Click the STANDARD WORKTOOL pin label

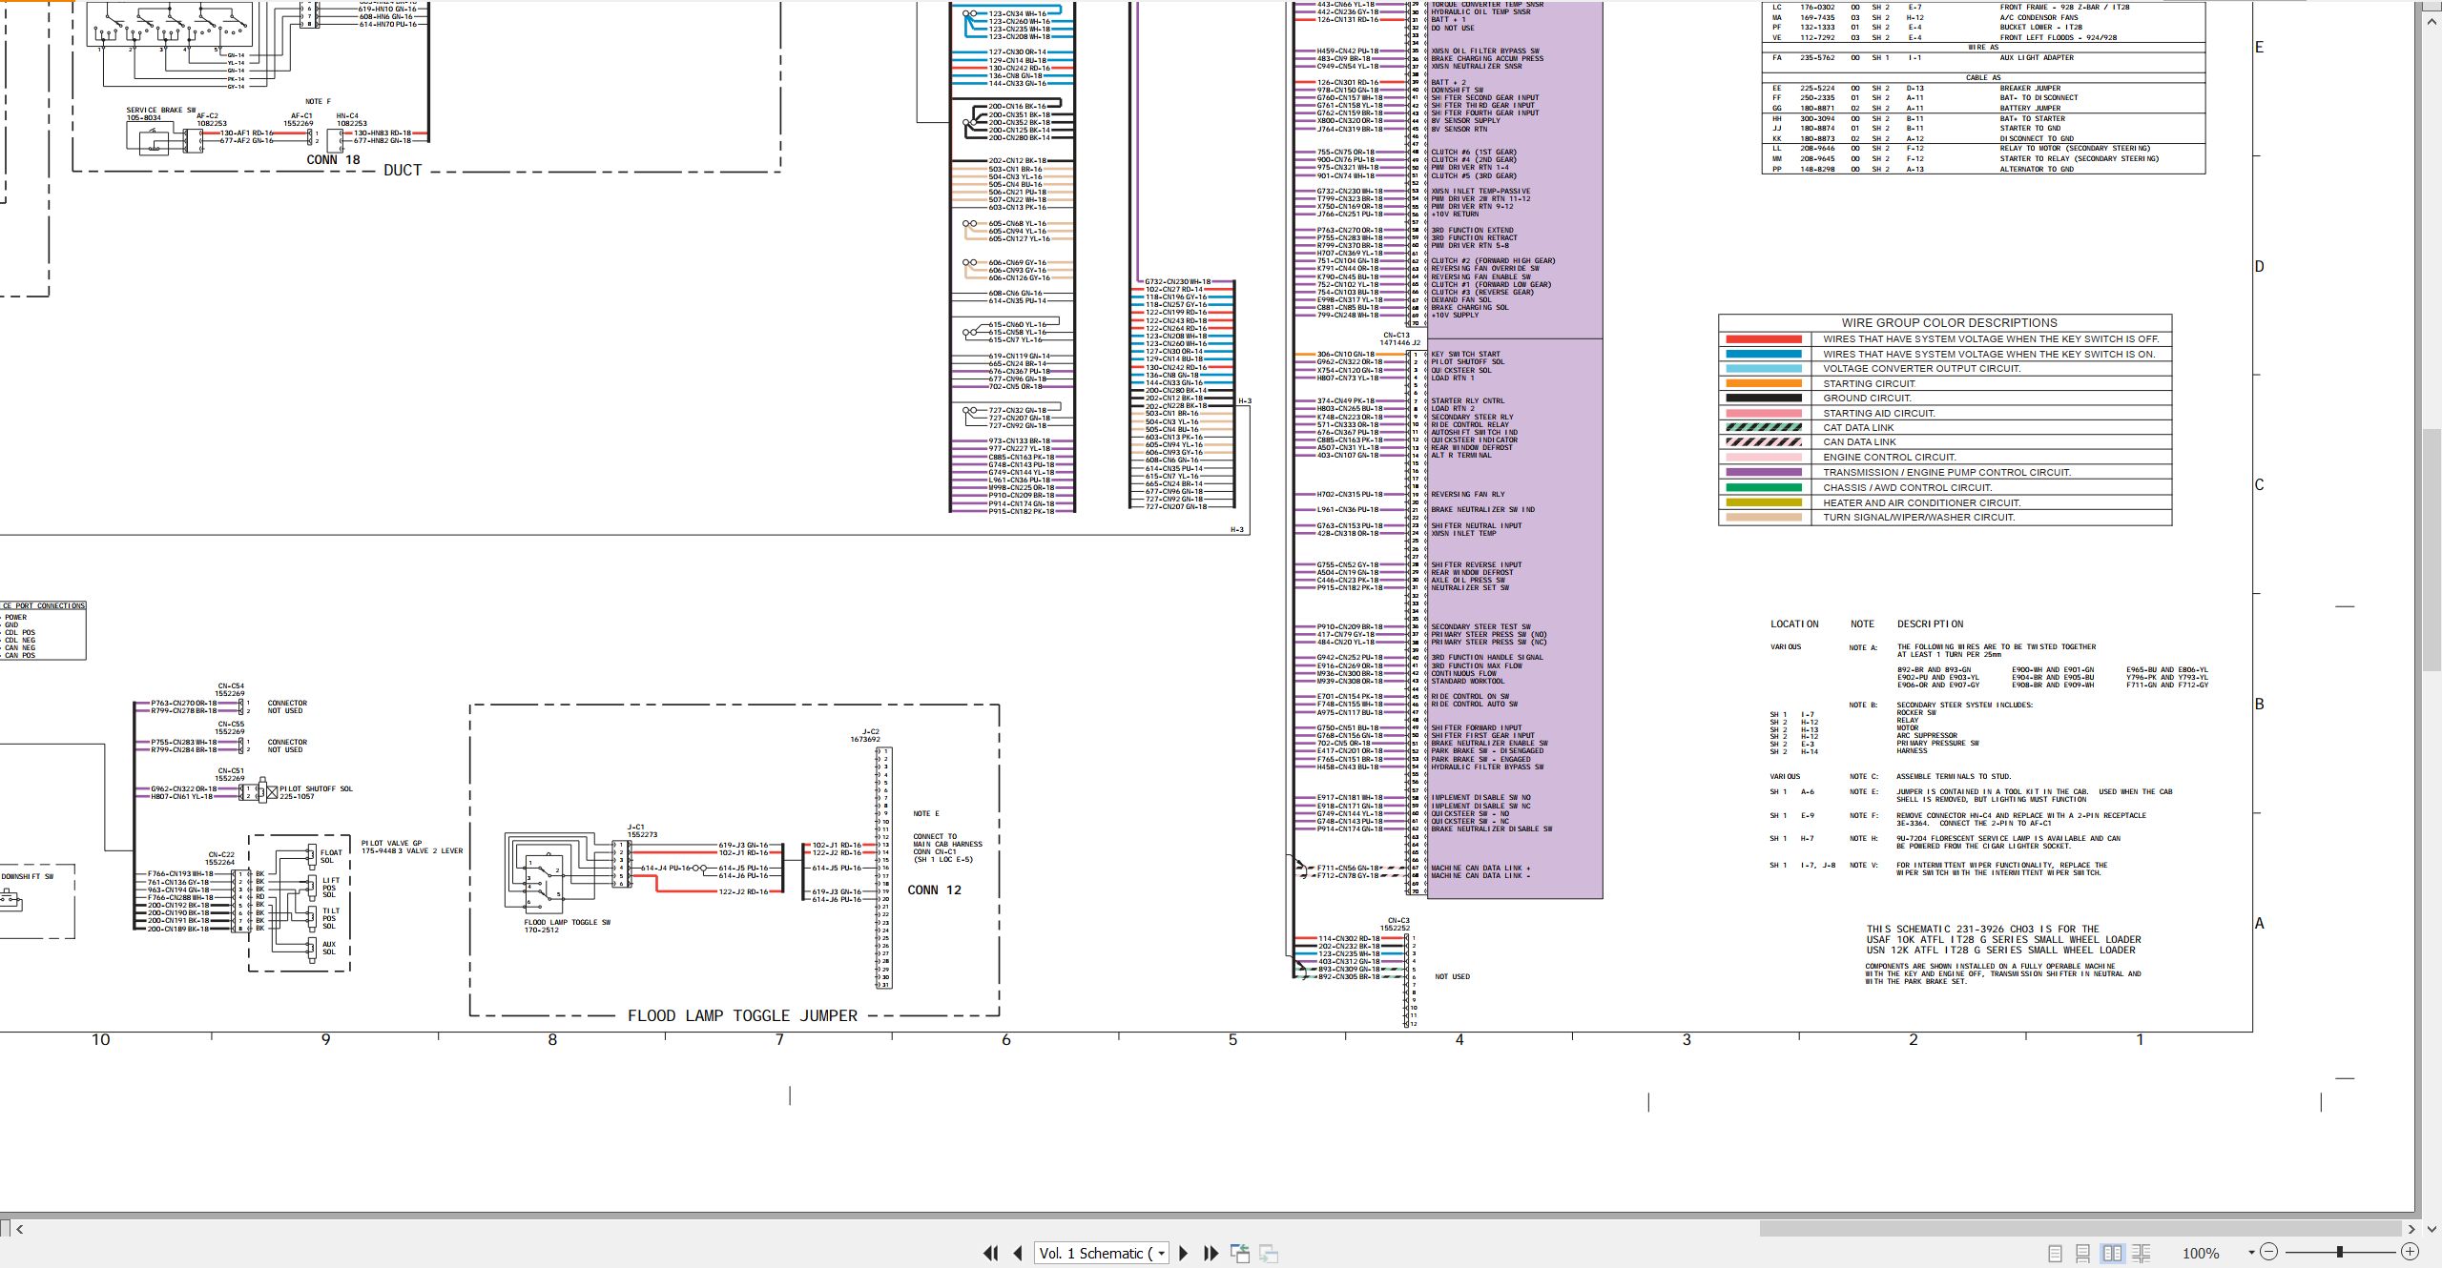[1467, 681]
